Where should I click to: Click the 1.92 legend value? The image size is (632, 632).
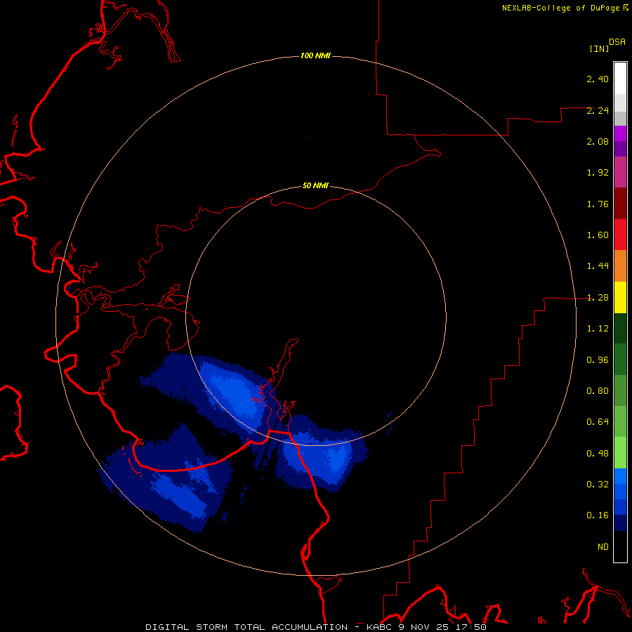coord(598,173)
